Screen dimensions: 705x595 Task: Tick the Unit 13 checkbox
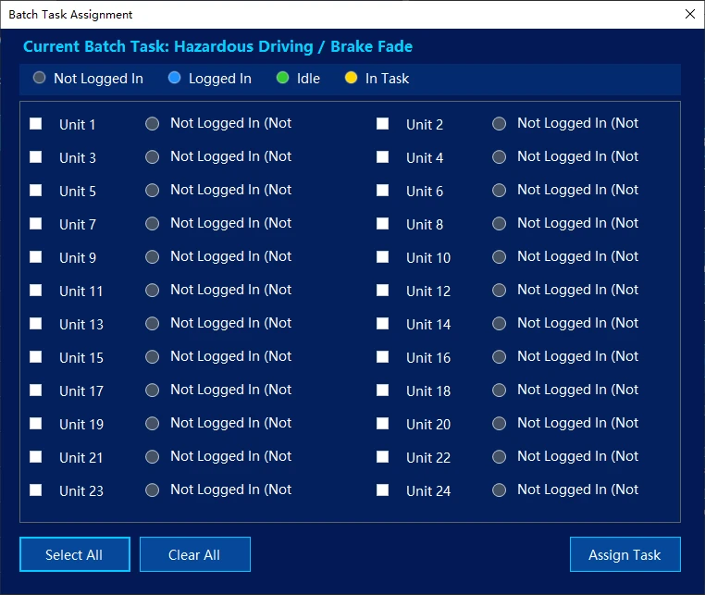[x=35, y=323]
